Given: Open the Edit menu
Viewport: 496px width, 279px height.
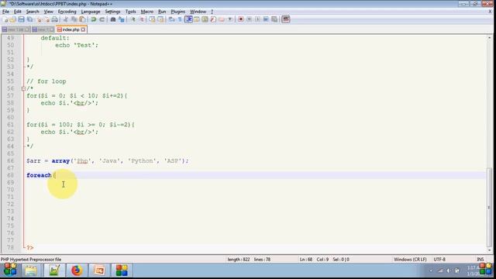Looking at the screenshot, I should pos(18,12).
